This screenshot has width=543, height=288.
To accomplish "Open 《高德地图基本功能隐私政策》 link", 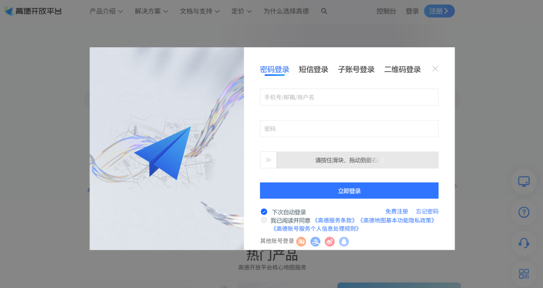I will click(x=397, y=220).
